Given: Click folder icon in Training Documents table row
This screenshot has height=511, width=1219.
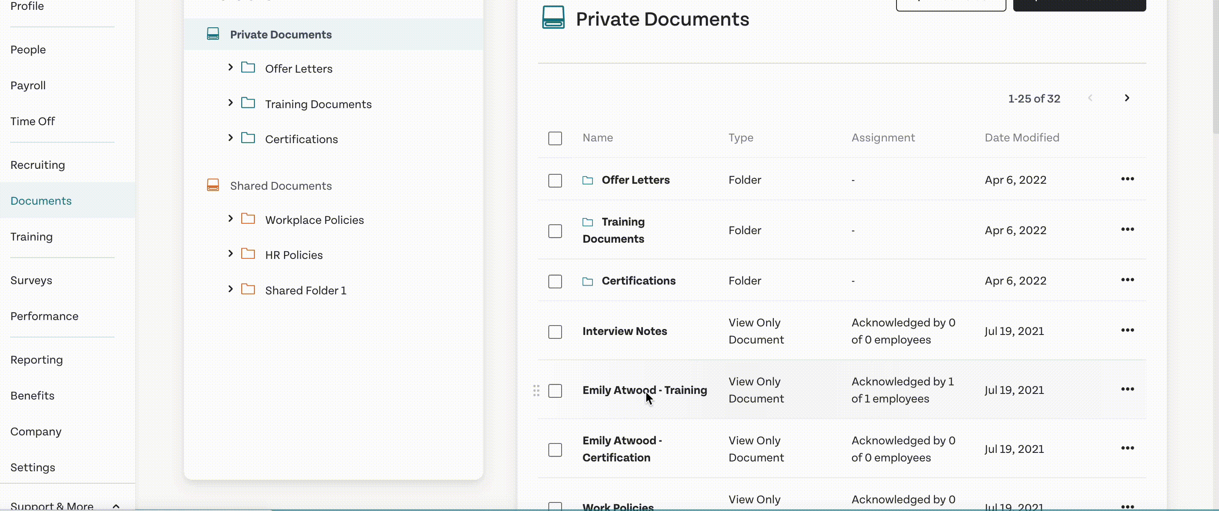Looking at the screenshot, I should [x=588, y=222].
